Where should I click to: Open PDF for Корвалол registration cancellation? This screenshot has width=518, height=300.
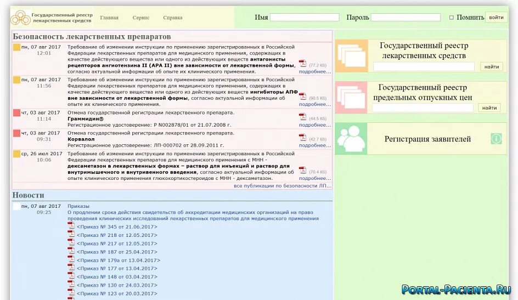302,137
